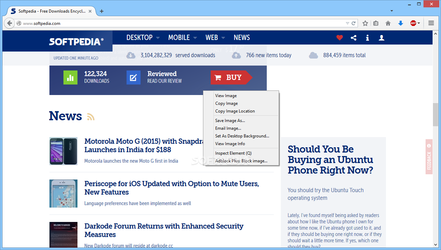The image size is (441, 250).
Task: Expand the WEB menu arrow
Action: point(223,38)
